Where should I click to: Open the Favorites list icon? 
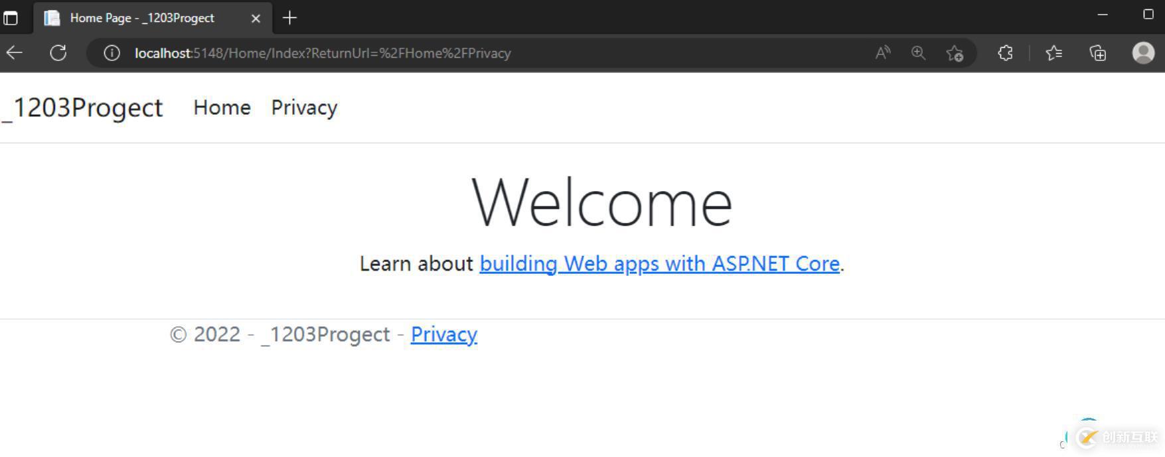tap(1053, 53)
